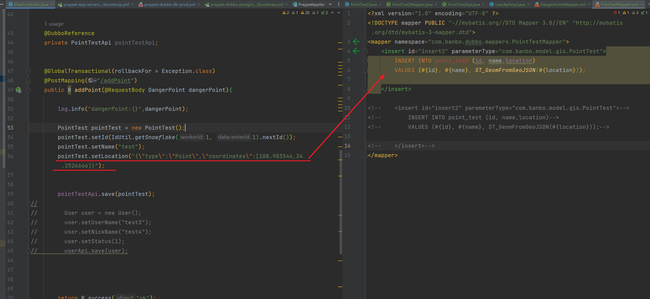This screenshot has height=299, width=650.
Task: Close the MapController.java tab
Action: point(52,4)
